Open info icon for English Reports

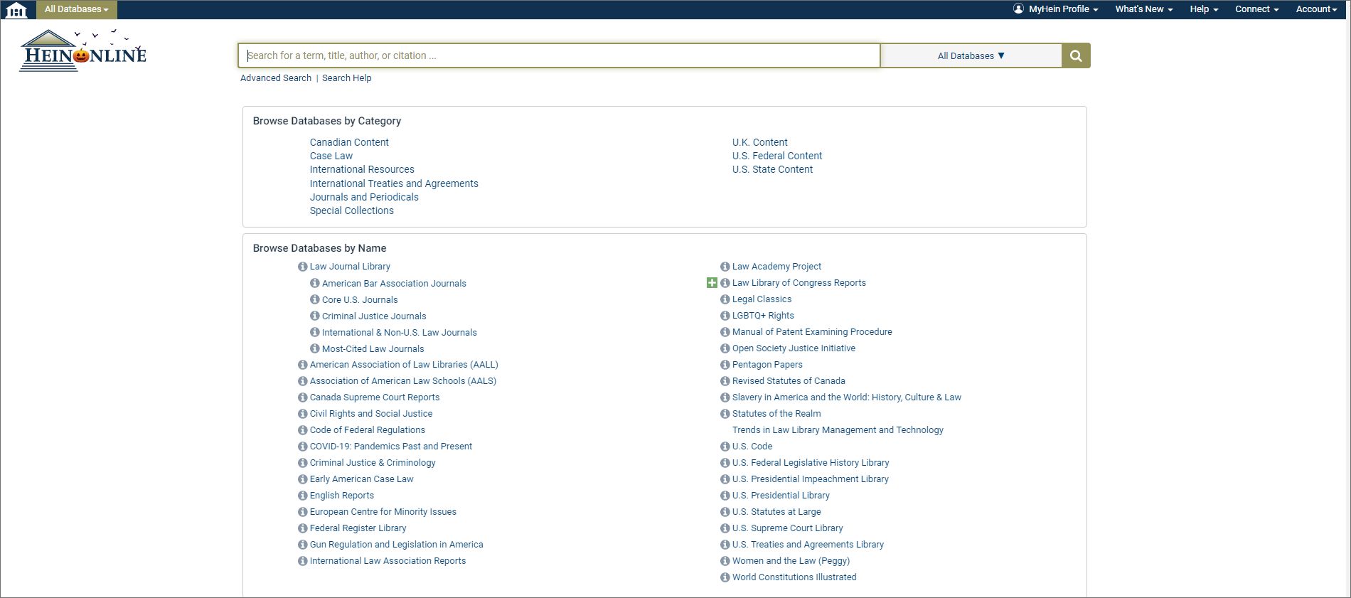[302, 496]
